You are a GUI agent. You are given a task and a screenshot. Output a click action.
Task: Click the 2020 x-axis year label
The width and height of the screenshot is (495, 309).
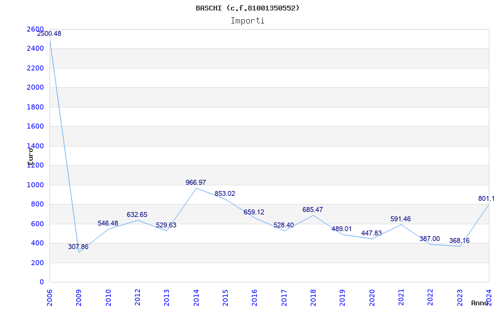pos(372,298)
